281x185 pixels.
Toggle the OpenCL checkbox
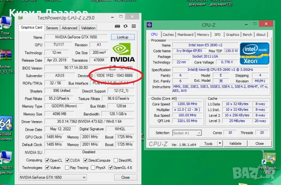[x=47, y=161]
